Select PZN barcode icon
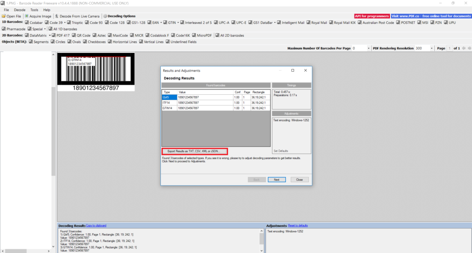This screenshot has height=253, width=472. [x=432, y=23]
